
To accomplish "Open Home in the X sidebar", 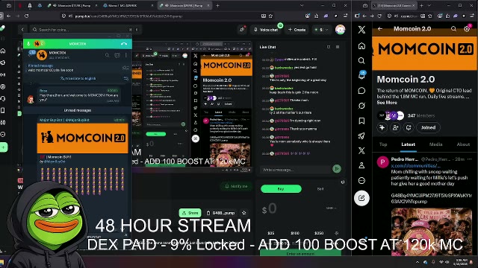I will click(x=361, y=46).
